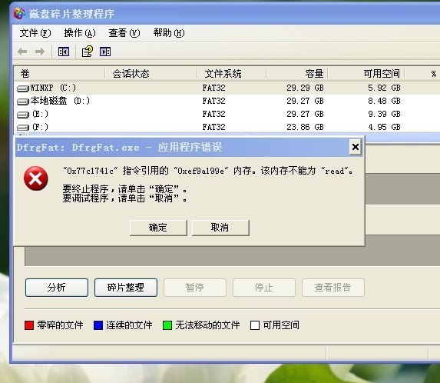Click the 4.95 GB free space cell
The width and height of the screenshot is (440, 383).
384,127
